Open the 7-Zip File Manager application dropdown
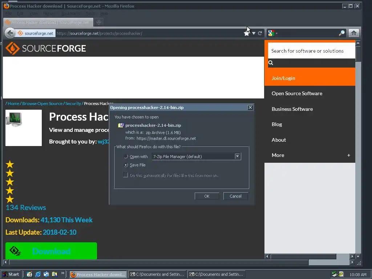372x279 pixels. (x=238, y=156)
